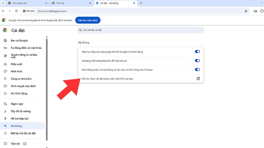
Task: Reload the current page
Action: (16, 11)
